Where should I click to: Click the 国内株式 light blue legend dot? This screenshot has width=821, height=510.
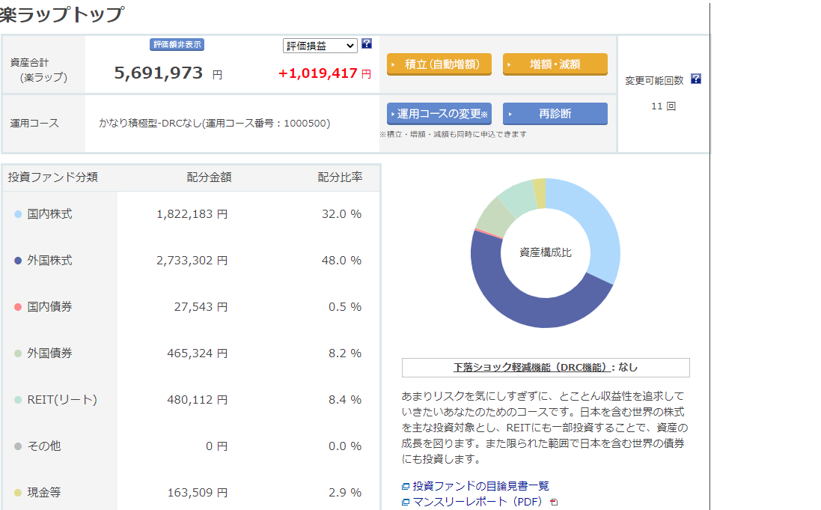point(18,214)
